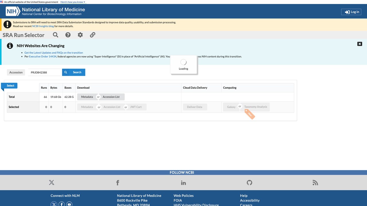Click the blue Search button
The height and width of the screenshot is (206, 367).
[74, 72]
